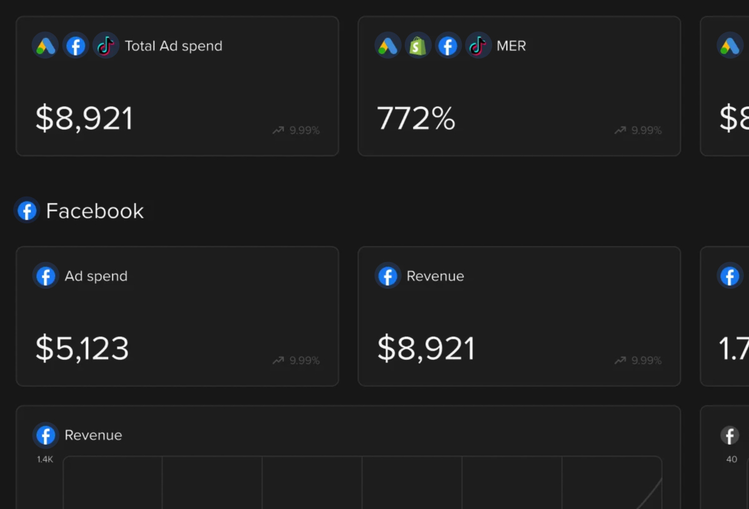Click 9.99% change in Facebook Revenue card

647,360
